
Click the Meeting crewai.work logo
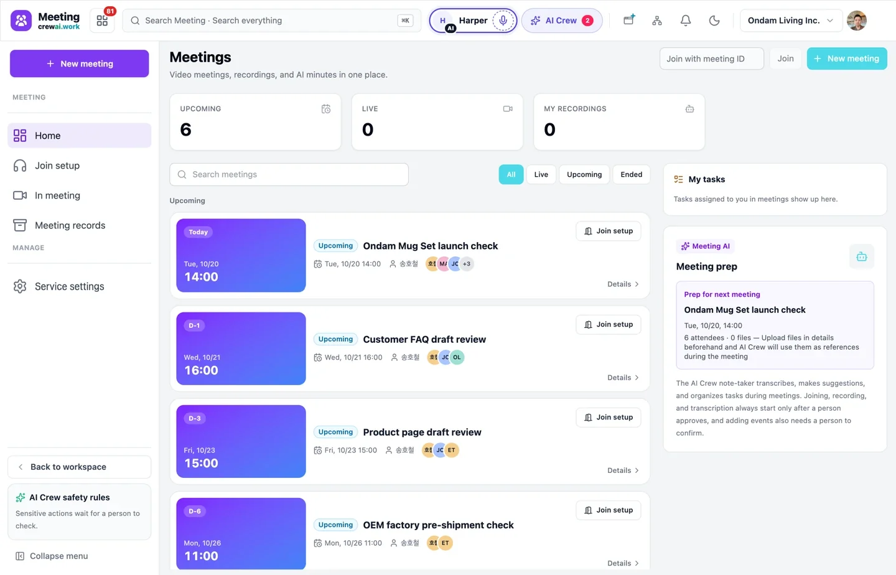(x=45, y=21)
